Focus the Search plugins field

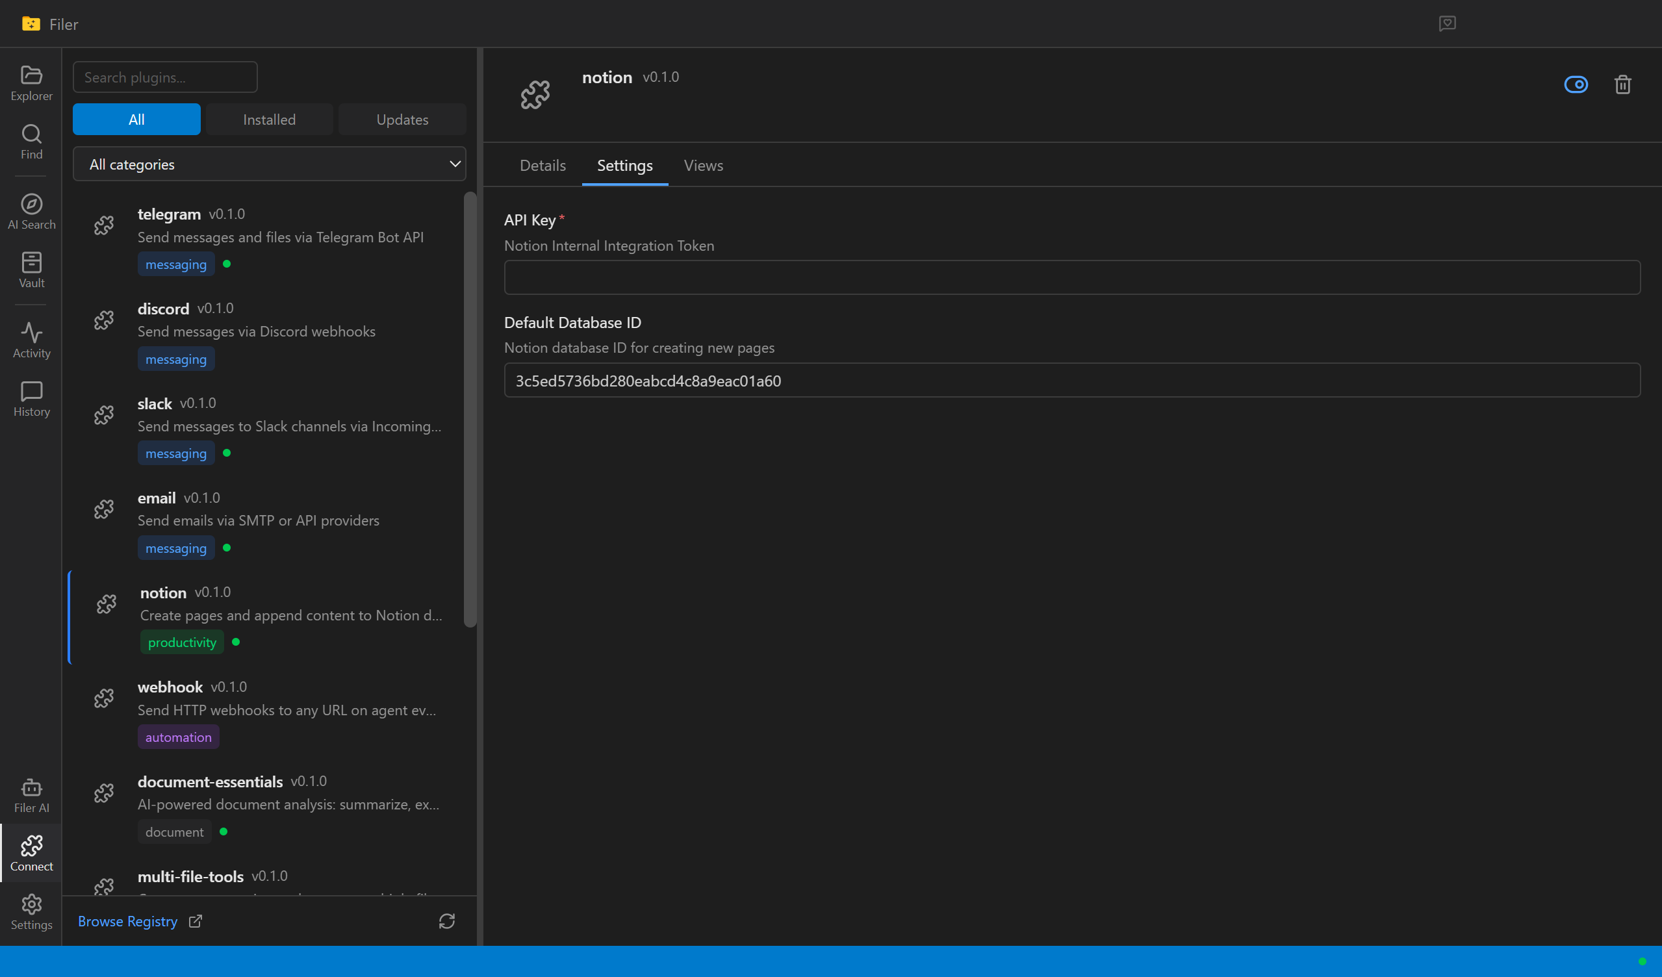[x=165, y=77]
